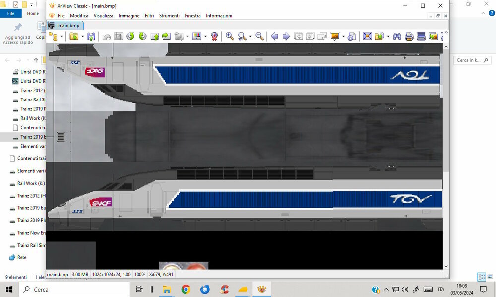The height and width of the screenshot is (297, 496).
Task: Open the search binoculars icon
Action: click(x=397, y=36)
